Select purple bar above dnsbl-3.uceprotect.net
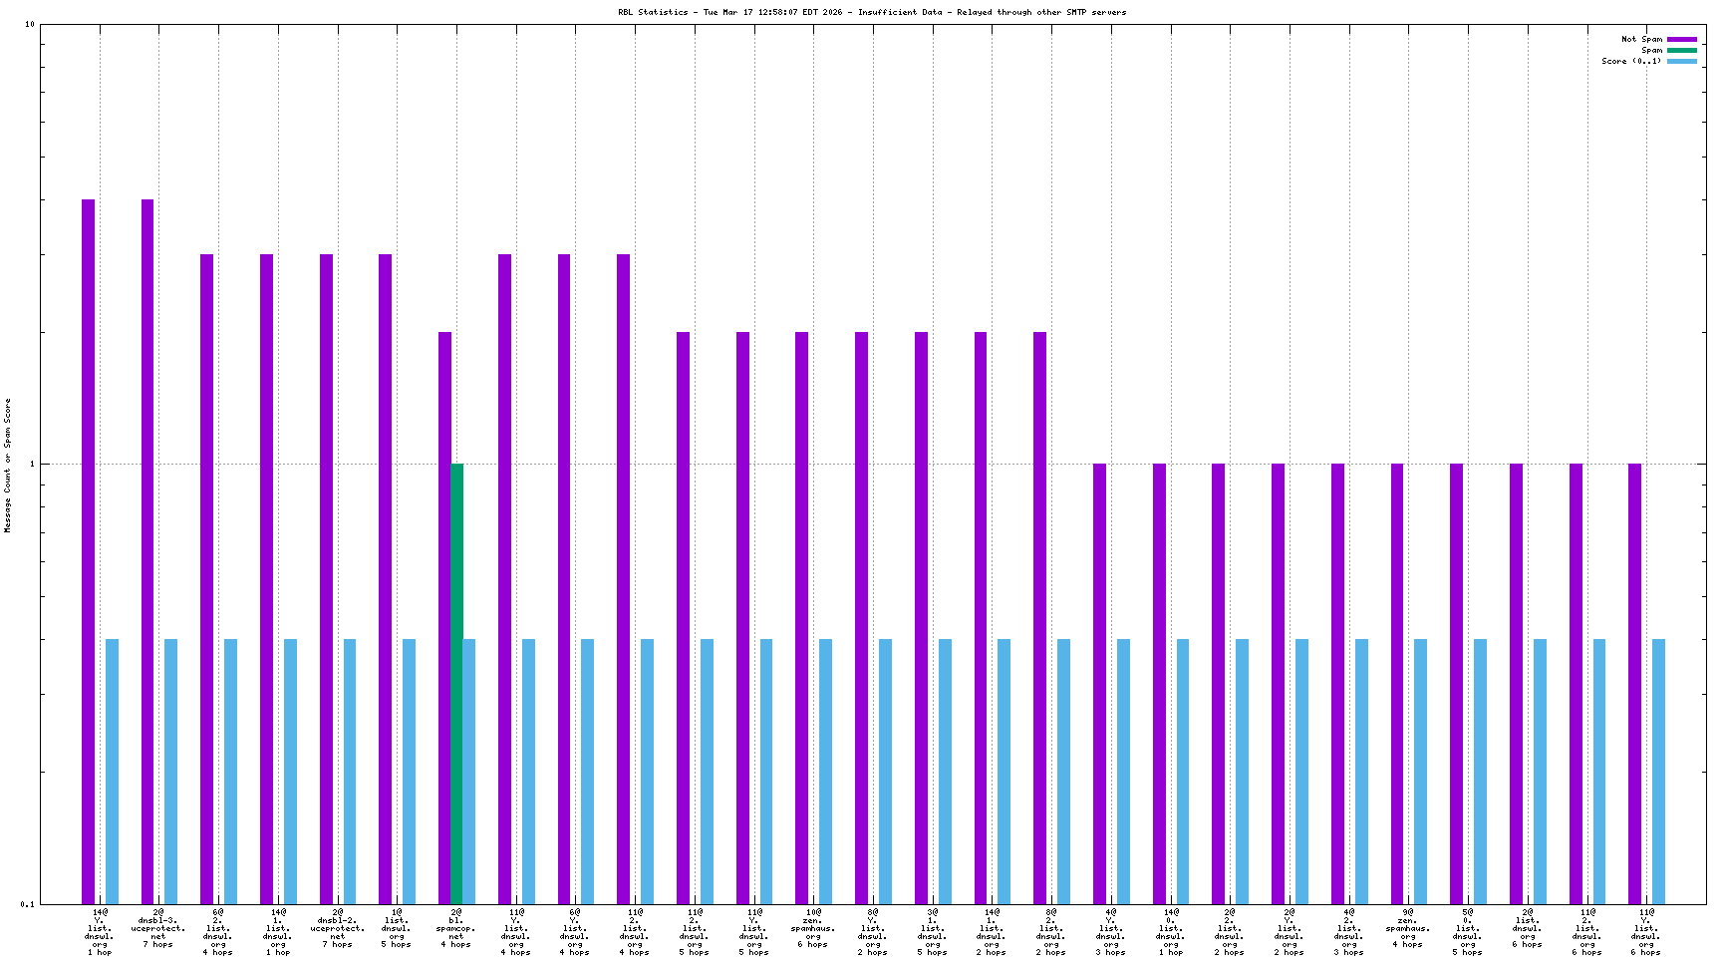 click(147, 551)
